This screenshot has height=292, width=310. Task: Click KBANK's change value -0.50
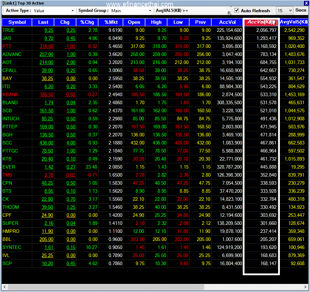coord(70,94)
